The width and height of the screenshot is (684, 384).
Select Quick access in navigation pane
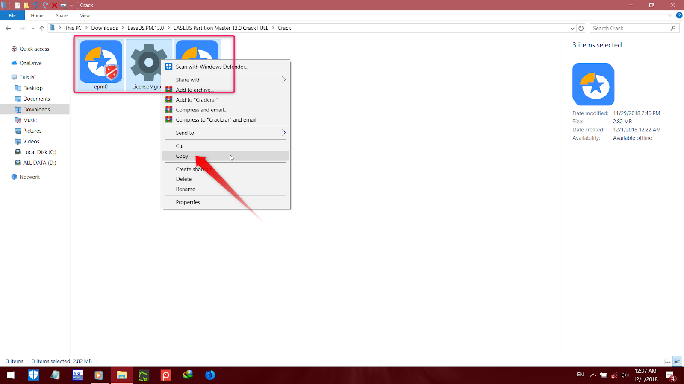(x=34, y=49)
